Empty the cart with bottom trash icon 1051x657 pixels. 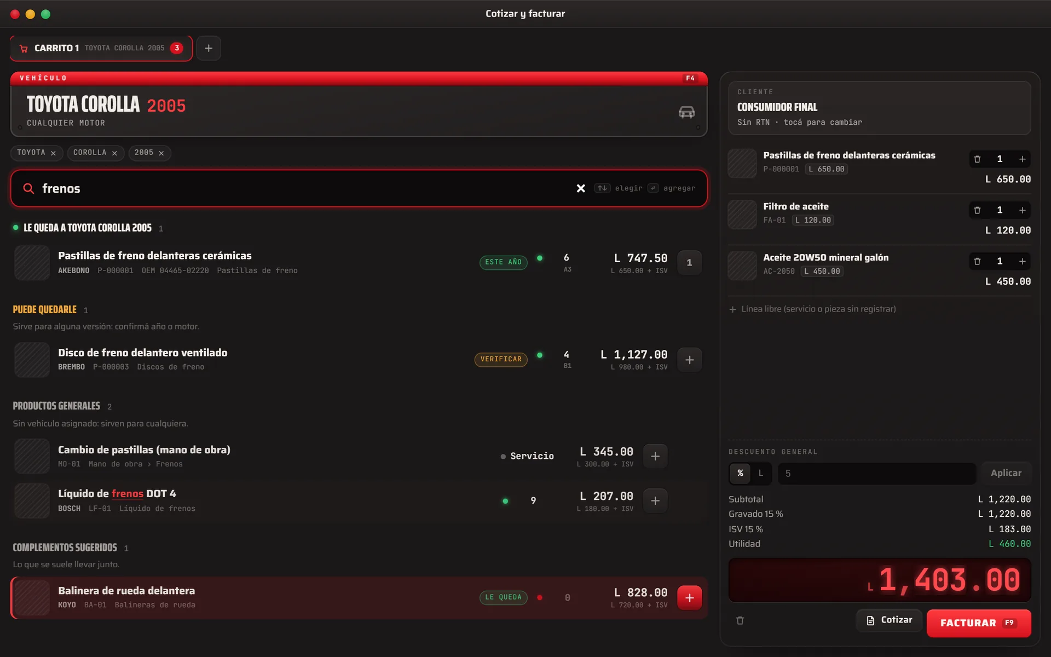[x=740, y=620]
